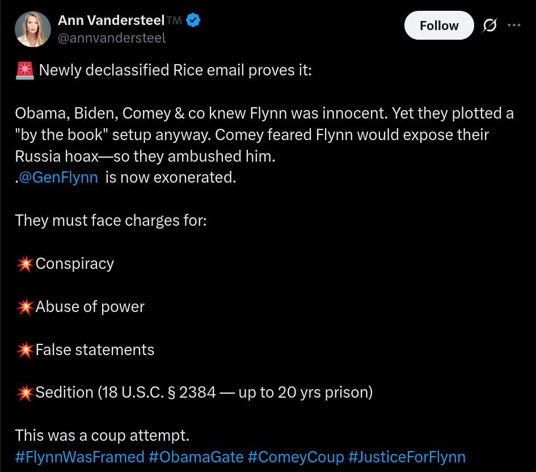The width and height of the screenshot is (536, 472).
Task: Click the Ann Vandersteel display name
Action: [x=111, y=20]
